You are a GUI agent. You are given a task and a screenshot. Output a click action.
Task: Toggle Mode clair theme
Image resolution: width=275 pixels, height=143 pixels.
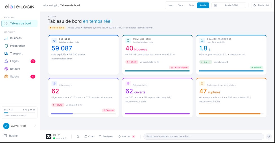261,5
